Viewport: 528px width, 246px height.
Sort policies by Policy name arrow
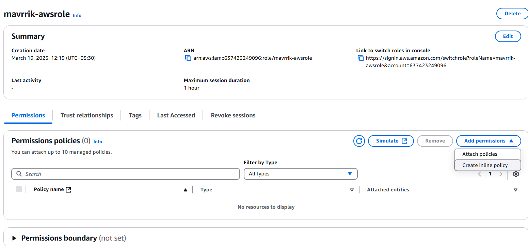pos(185,190)
